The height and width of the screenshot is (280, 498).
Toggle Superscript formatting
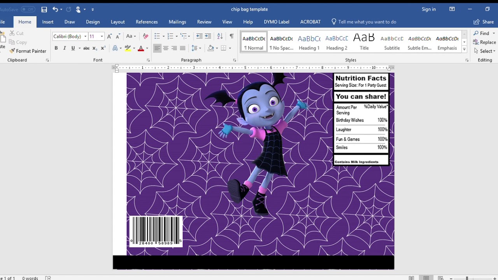103,48
